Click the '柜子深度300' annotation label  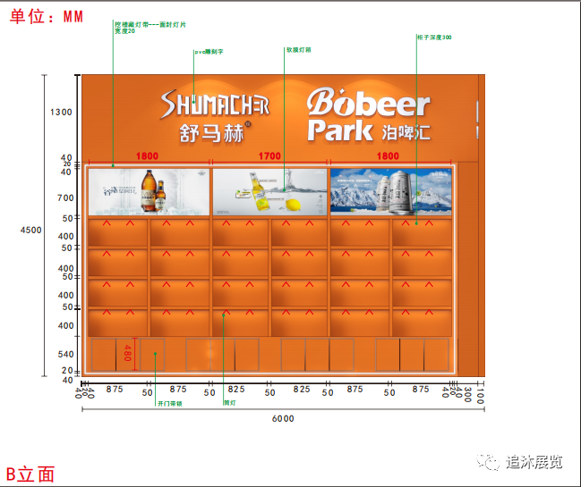coord(434,38)
